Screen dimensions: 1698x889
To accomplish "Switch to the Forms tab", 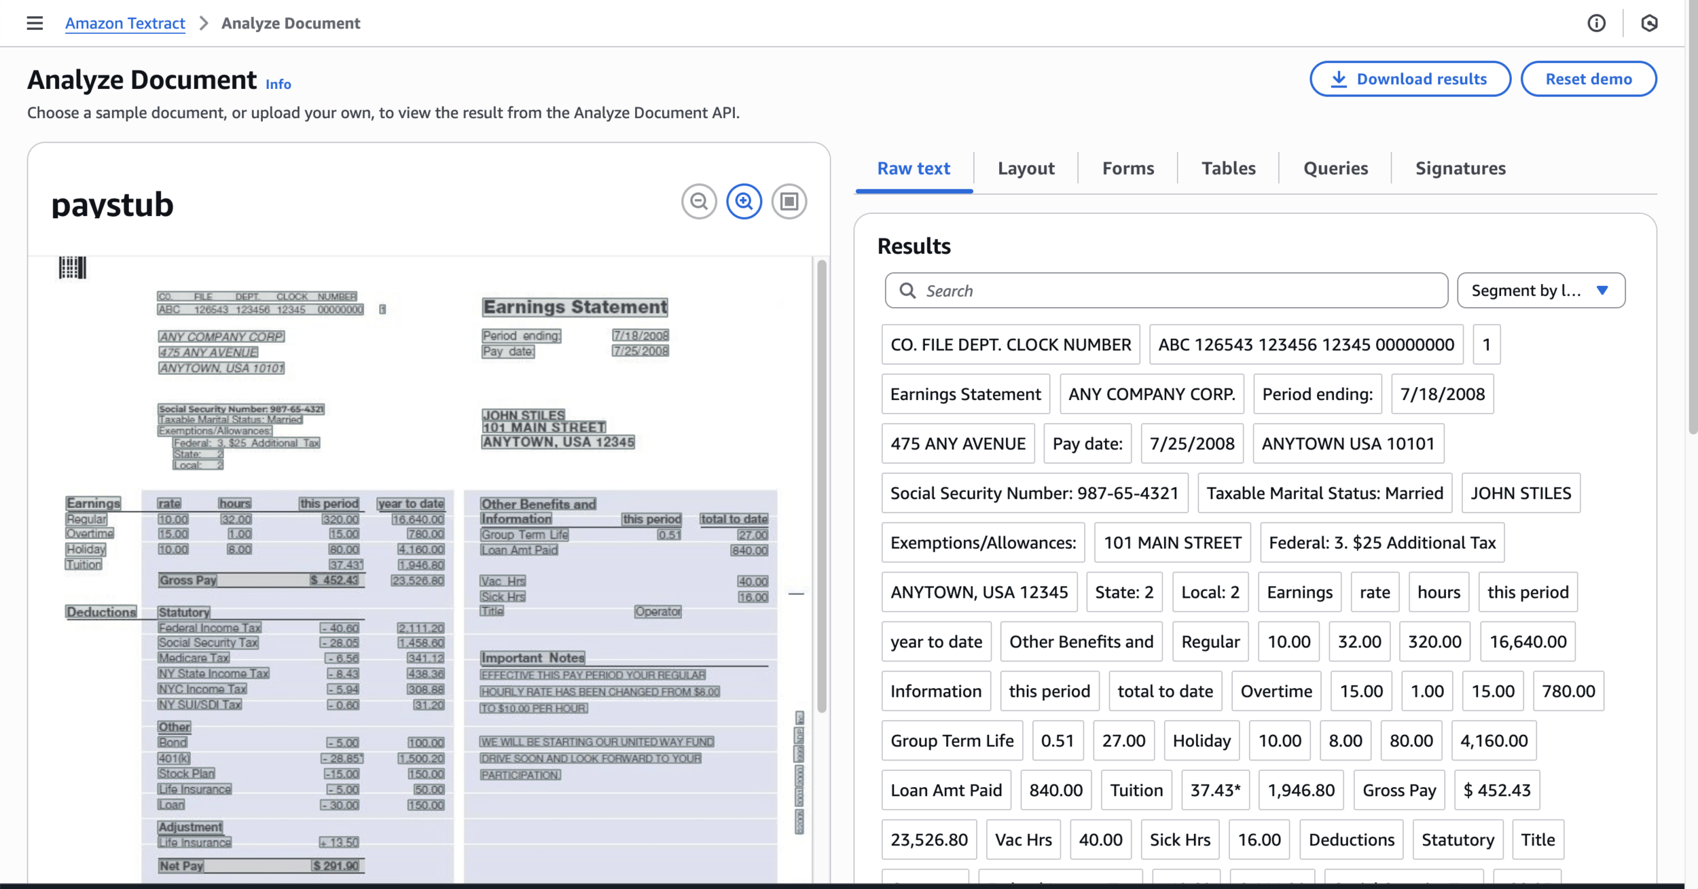I will click(1127, 168).
